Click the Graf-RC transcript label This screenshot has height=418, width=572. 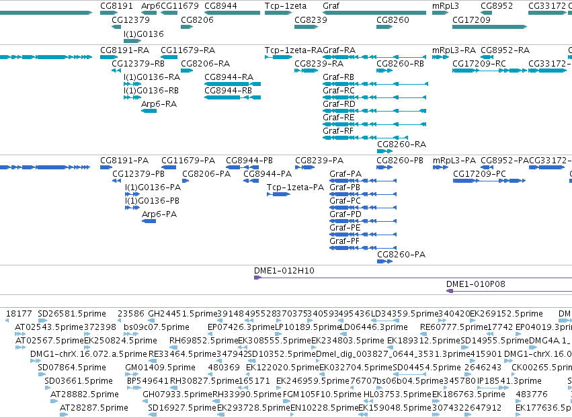point(339,91)
